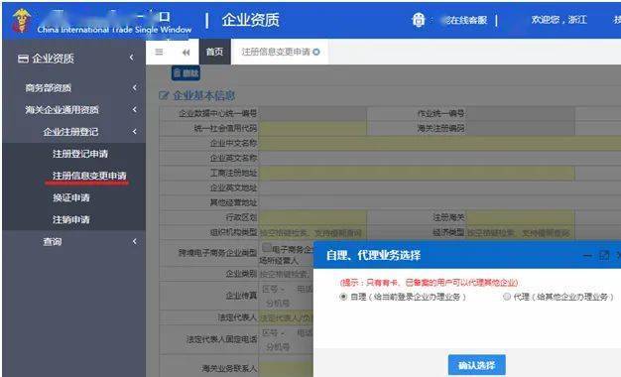Viewport: 621px width, 377px height.
Task: Open the 经济类型 search dropdown
Action: (x=520, y=232)
